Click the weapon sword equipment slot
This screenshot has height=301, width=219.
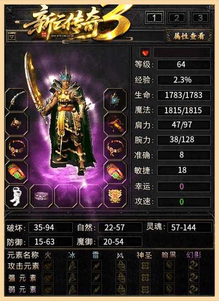point(16,100)
